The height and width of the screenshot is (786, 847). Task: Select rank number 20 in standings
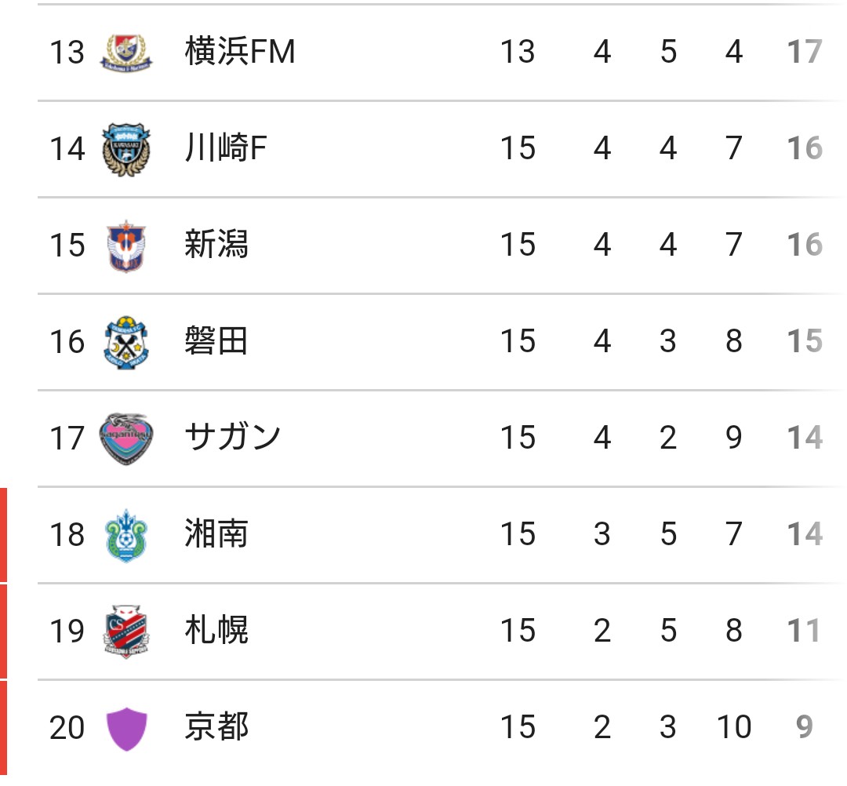[67, 728]
